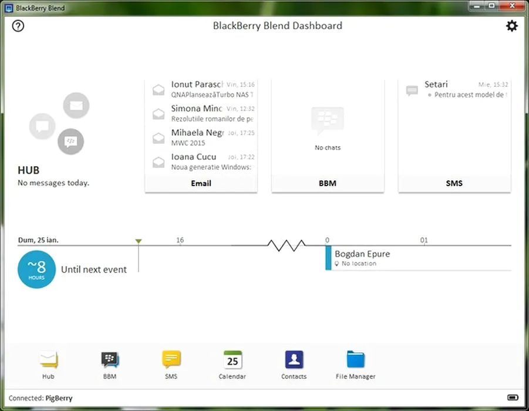This screenshot has height=411, width=529.
Task: Open SMS 'Pentru acest model de'
Action: [454, 90]
